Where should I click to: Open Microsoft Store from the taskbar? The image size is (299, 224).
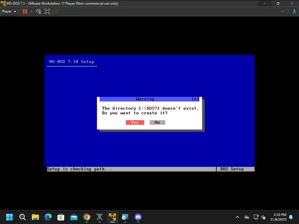tap(61, 217)
